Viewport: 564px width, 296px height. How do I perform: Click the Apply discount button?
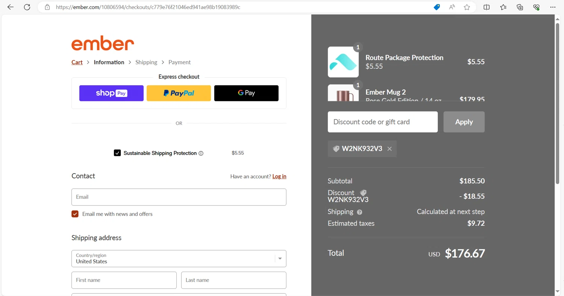pyautogui.click(x=464, y=122)
